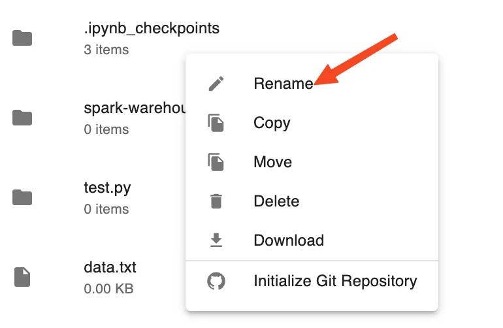Click the move icon beside Move

click(x=216, y=162)
